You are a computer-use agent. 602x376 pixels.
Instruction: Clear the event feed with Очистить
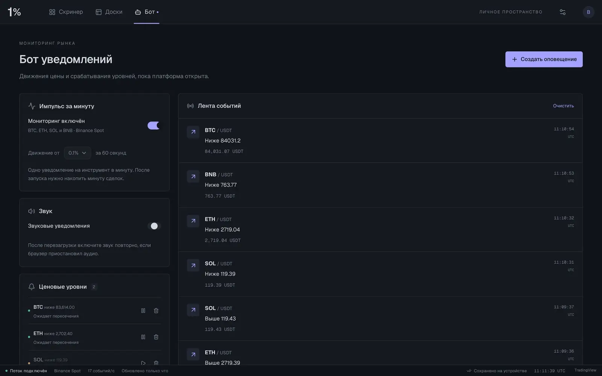coord(563,106)
